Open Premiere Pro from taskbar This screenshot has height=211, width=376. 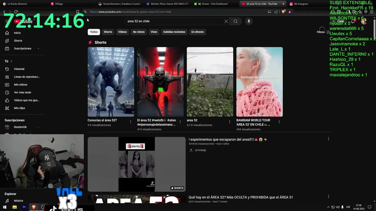point(24,207)
